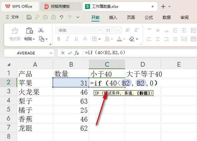Click inside the formula bar input
The image size is (197, 141).
(x=141, y=53)
